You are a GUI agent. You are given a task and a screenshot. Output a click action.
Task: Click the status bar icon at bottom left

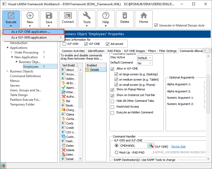click(3, 166)
